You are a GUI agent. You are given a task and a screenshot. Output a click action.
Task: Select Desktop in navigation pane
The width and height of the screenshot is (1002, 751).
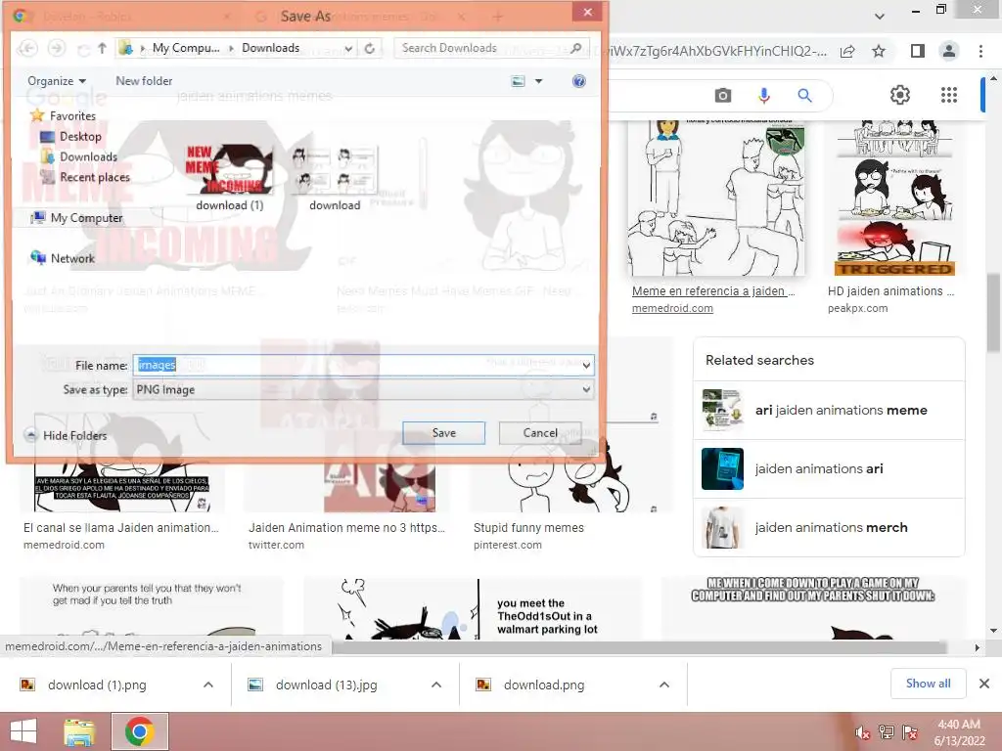[70, 136]
